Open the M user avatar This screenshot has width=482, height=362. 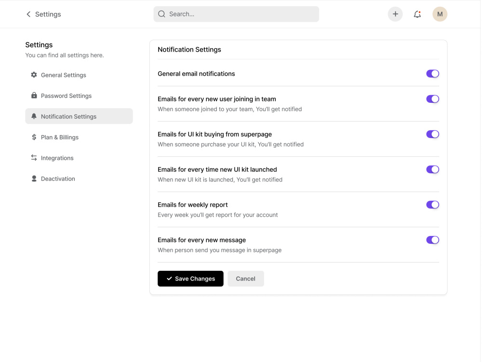tap(440, 14)
